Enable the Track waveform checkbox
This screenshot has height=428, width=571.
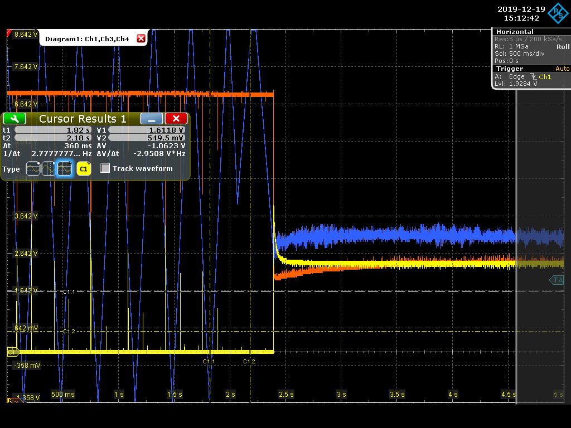(105, 168)
